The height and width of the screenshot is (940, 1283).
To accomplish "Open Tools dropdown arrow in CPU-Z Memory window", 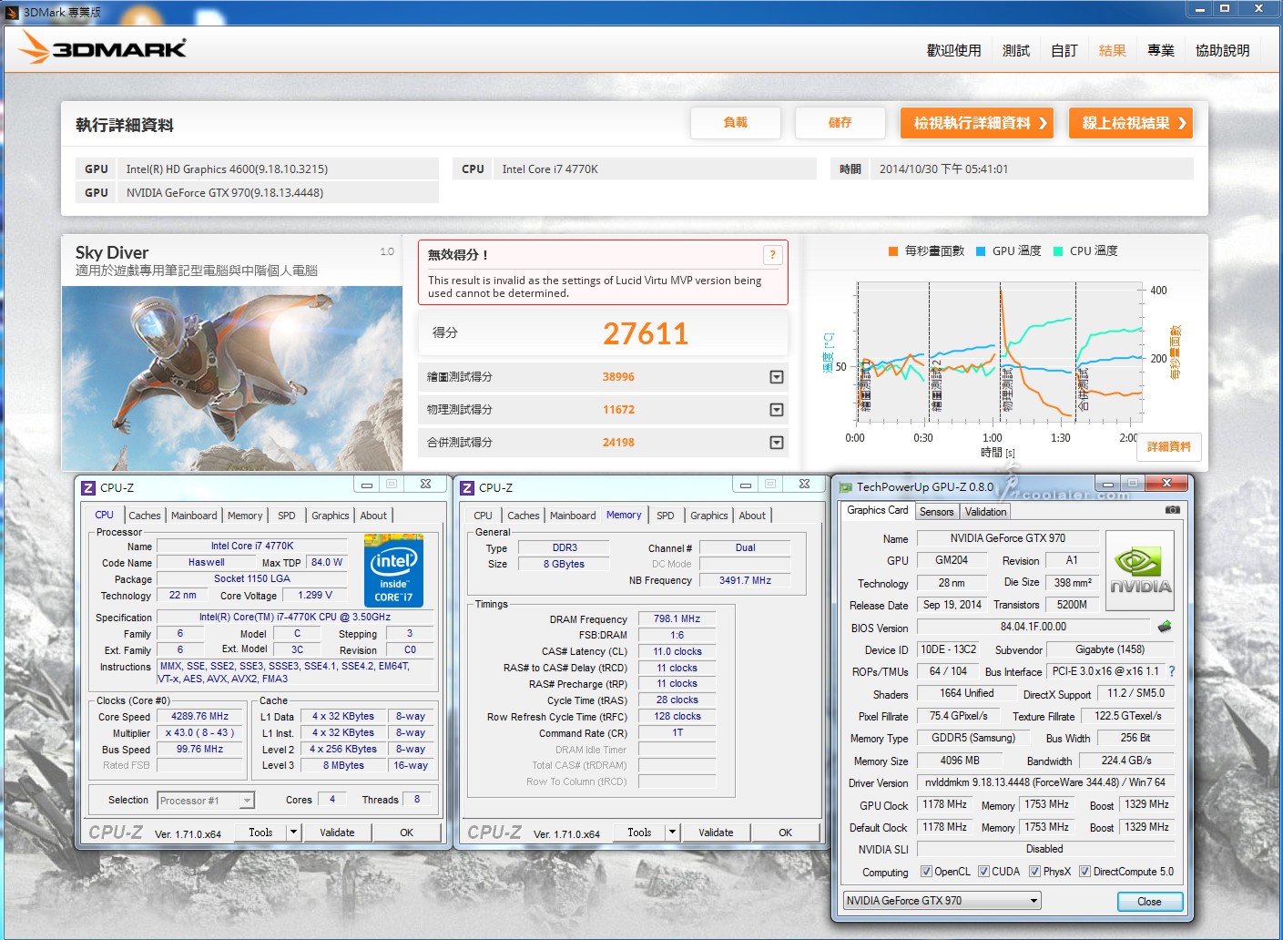I will (672, 833).
